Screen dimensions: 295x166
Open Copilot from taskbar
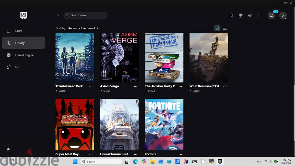point(144,162)
